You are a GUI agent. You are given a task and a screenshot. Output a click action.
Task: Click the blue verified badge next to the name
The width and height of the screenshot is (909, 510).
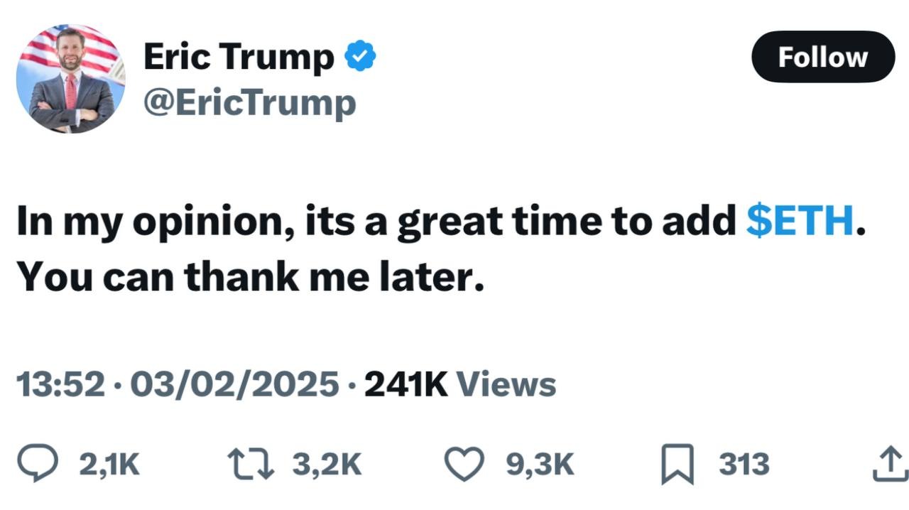coord(360,57)
